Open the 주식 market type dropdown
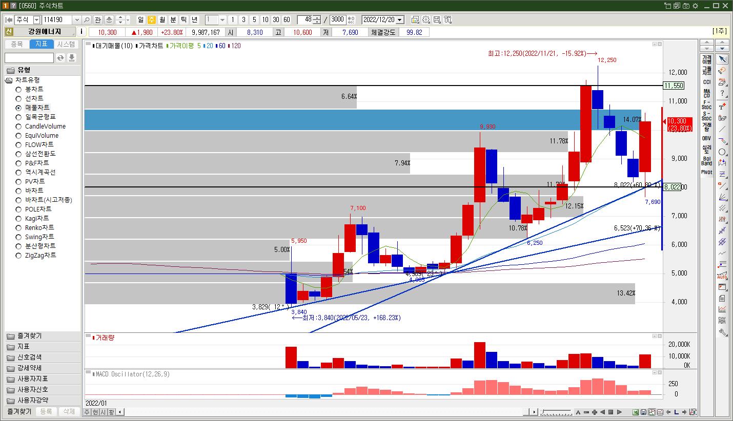Image resolution: width=733 pixels, height=421 pixels. pyautogui.click(x=36, y=19)
